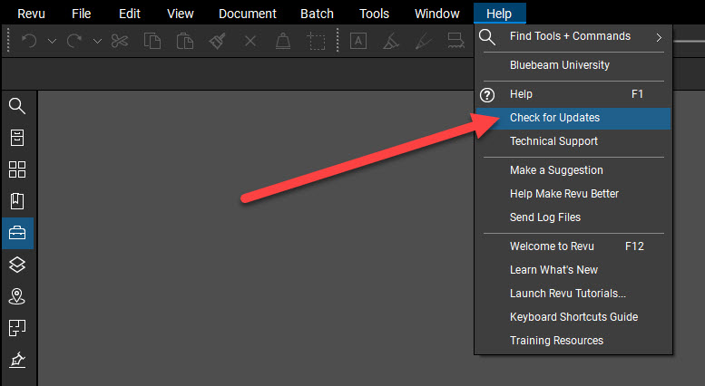Choose Send Log Files
Viewport: 705px width, 386px height.
573,217
